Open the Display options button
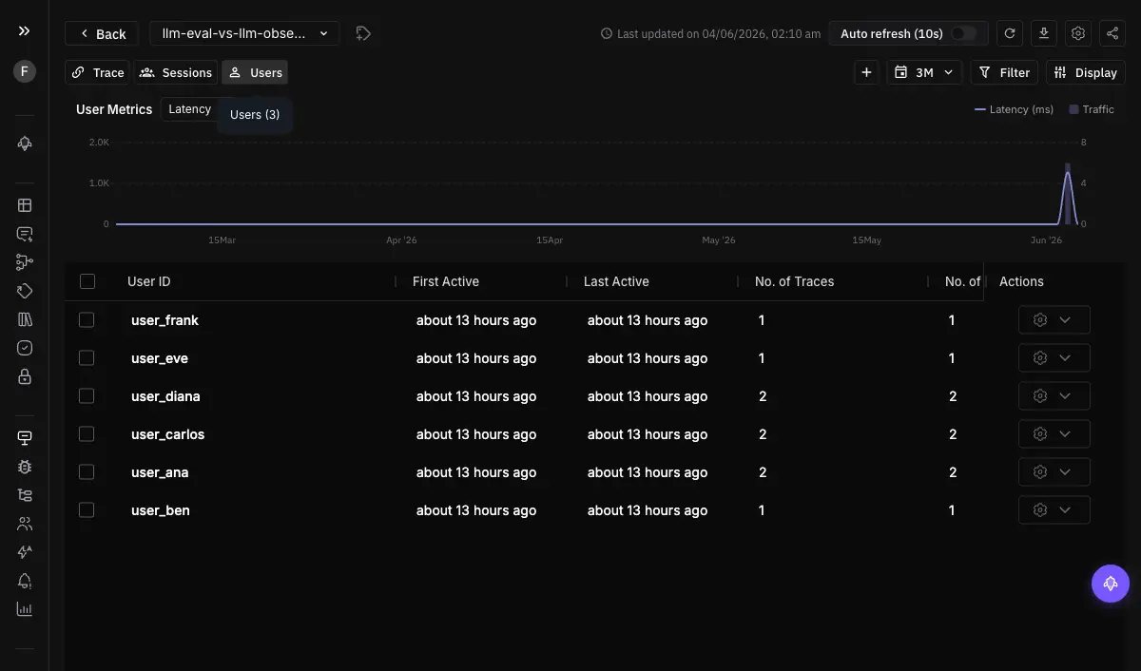The image size is (1141, 671). tap(1086, 72)
